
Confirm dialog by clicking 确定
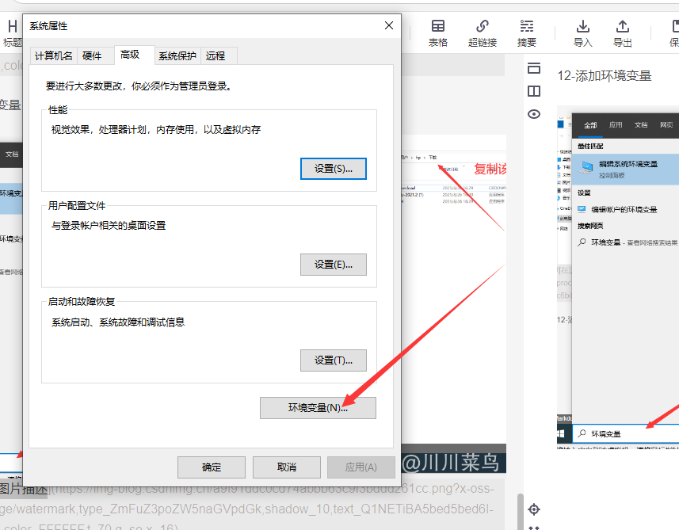(x=211, y=467)
